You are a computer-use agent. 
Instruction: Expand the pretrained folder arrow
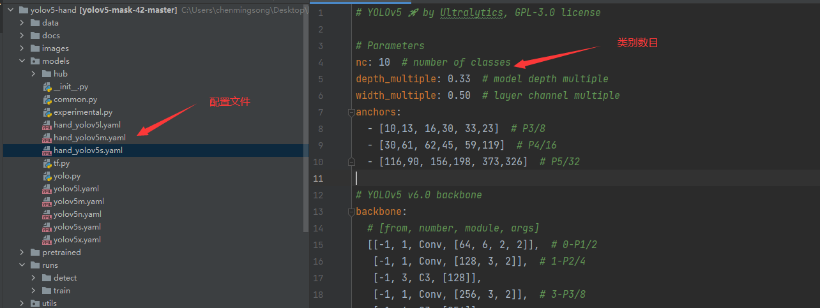22,253
